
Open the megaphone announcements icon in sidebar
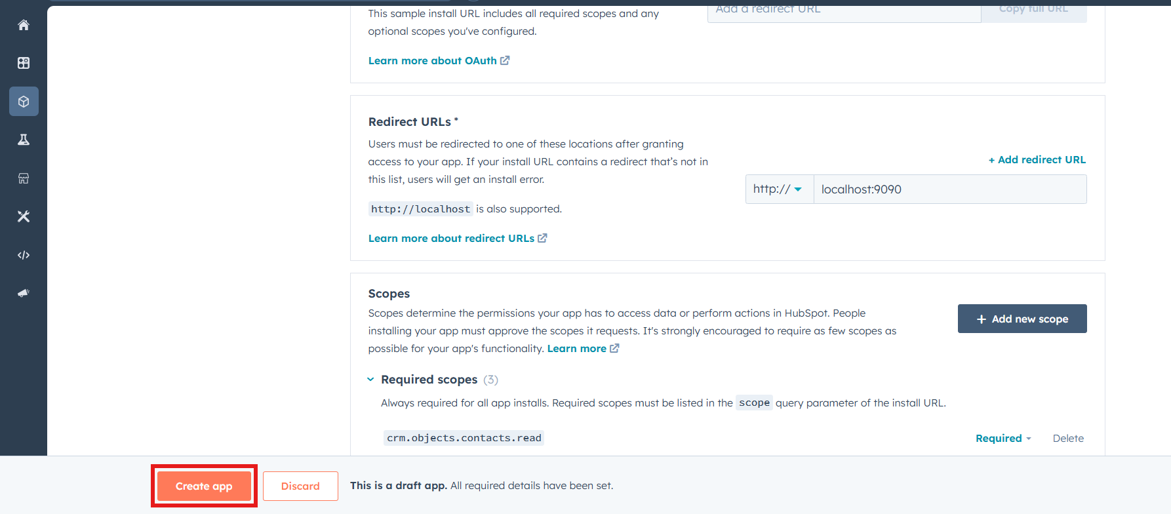coord(24,293)
